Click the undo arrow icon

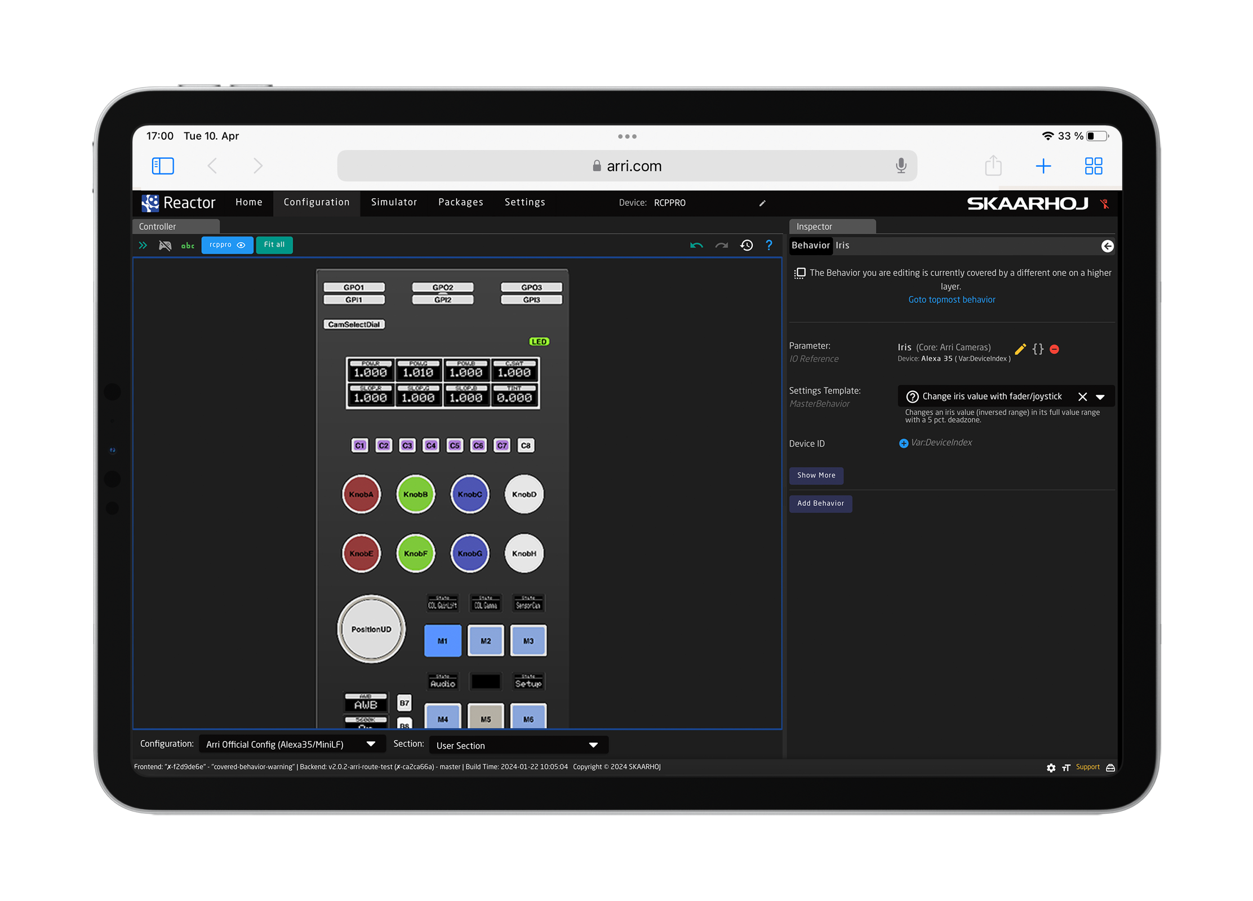(x=696, y=245)
